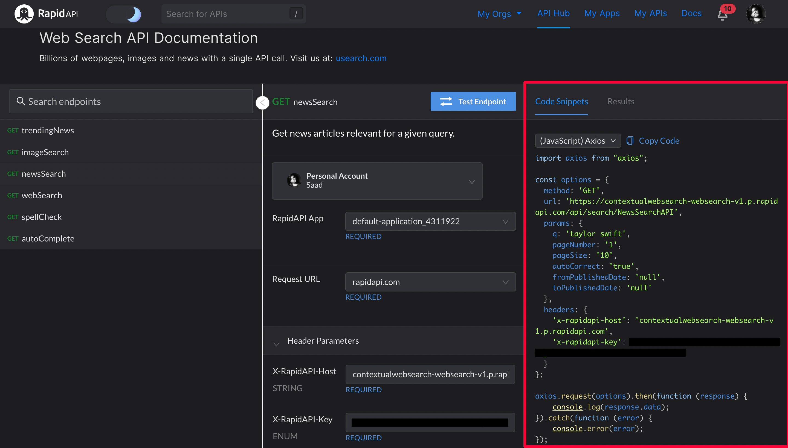Switch to the Results tab
788x448 pixels.
tap(621, 101)
